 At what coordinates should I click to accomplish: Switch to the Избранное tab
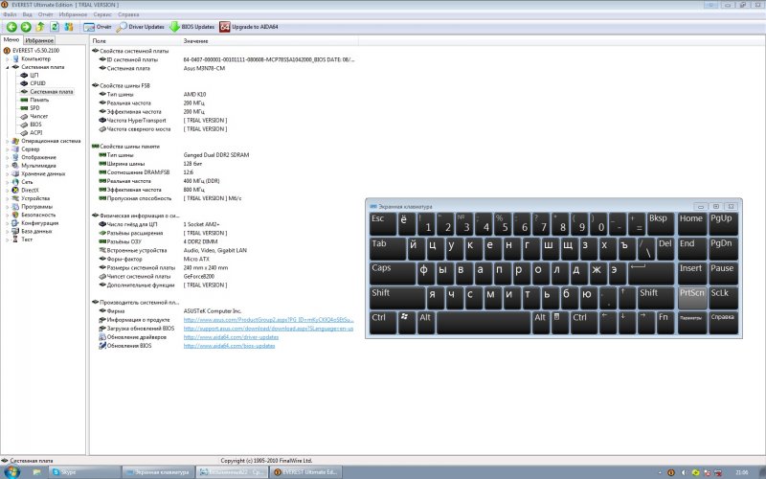(x=39, y=41)
